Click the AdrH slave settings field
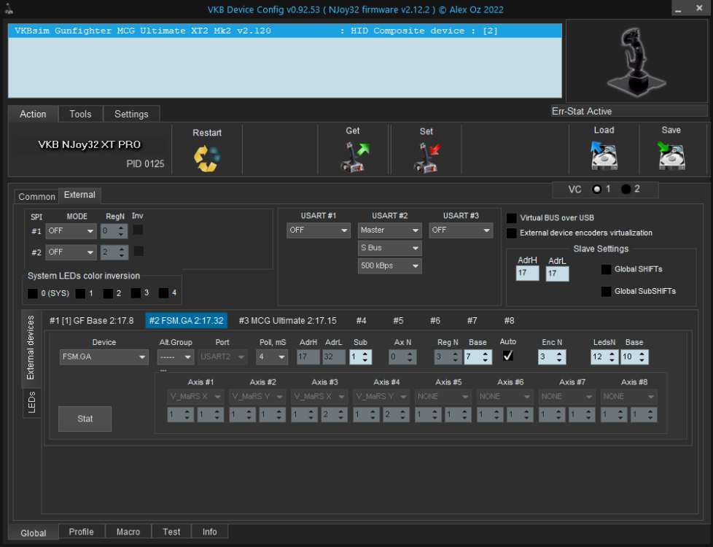 point(527,273)
